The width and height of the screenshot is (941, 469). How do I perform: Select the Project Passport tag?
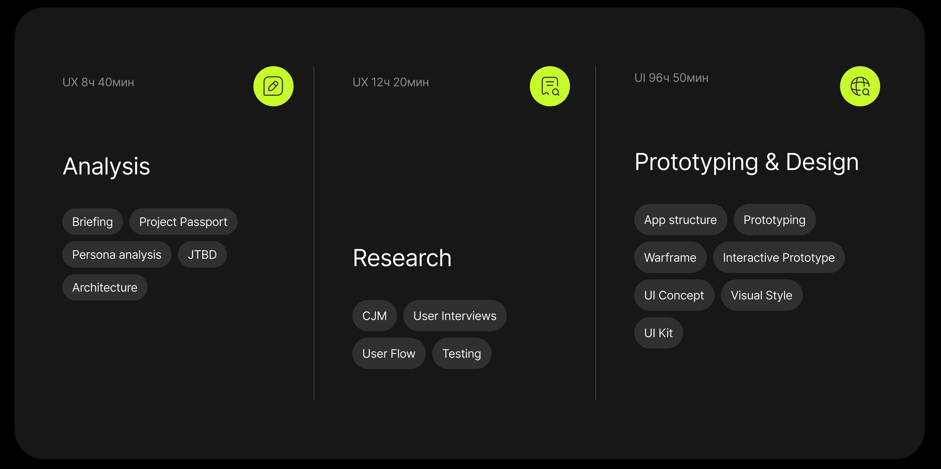(x=183, y=222)
